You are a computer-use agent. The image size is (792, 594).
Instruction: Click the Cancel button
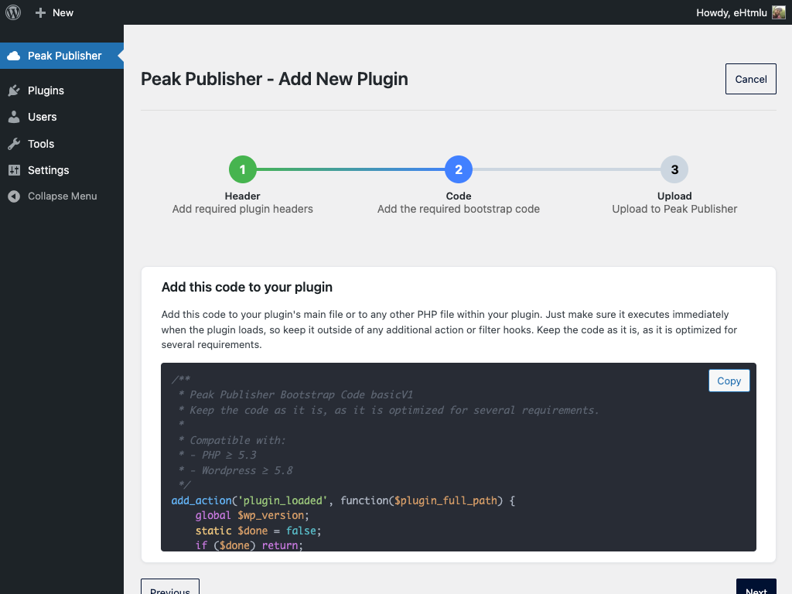pos(750,78)
